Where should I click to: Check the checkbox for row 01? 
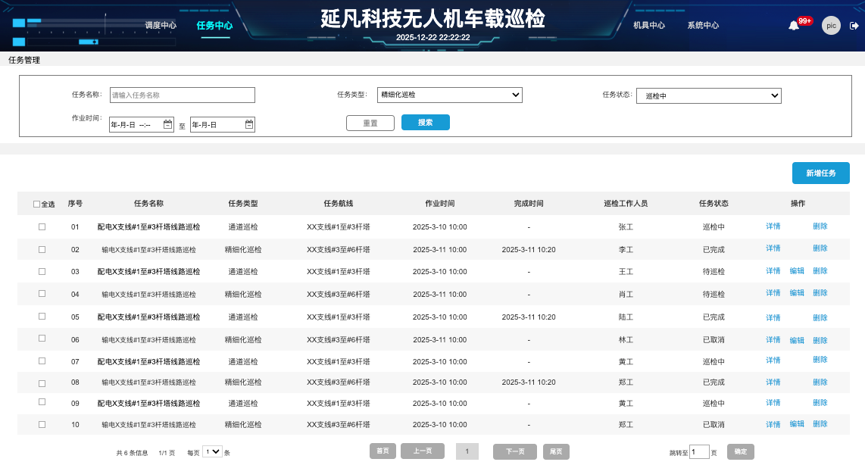(x=42, y=226)
